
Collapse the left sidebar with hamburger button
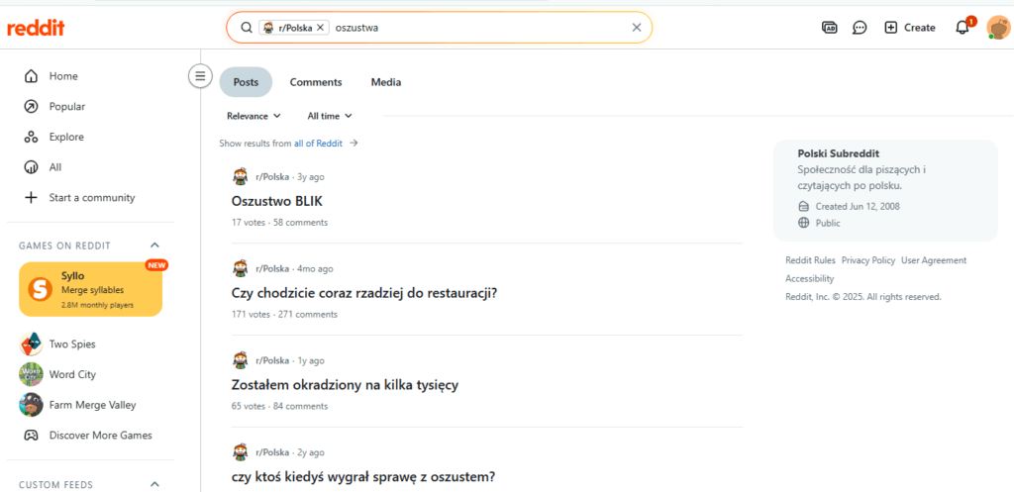[x=200, y=75]
